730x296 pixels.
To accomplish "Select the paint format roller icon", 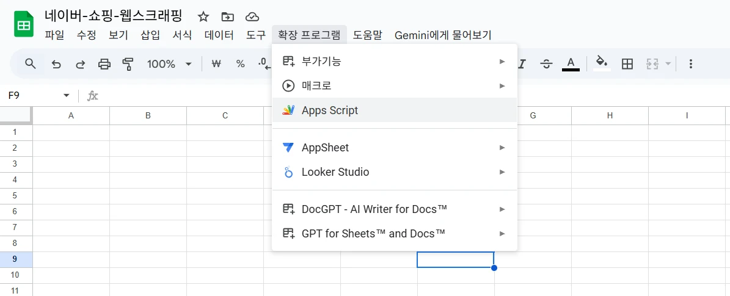I will (128, 64).
